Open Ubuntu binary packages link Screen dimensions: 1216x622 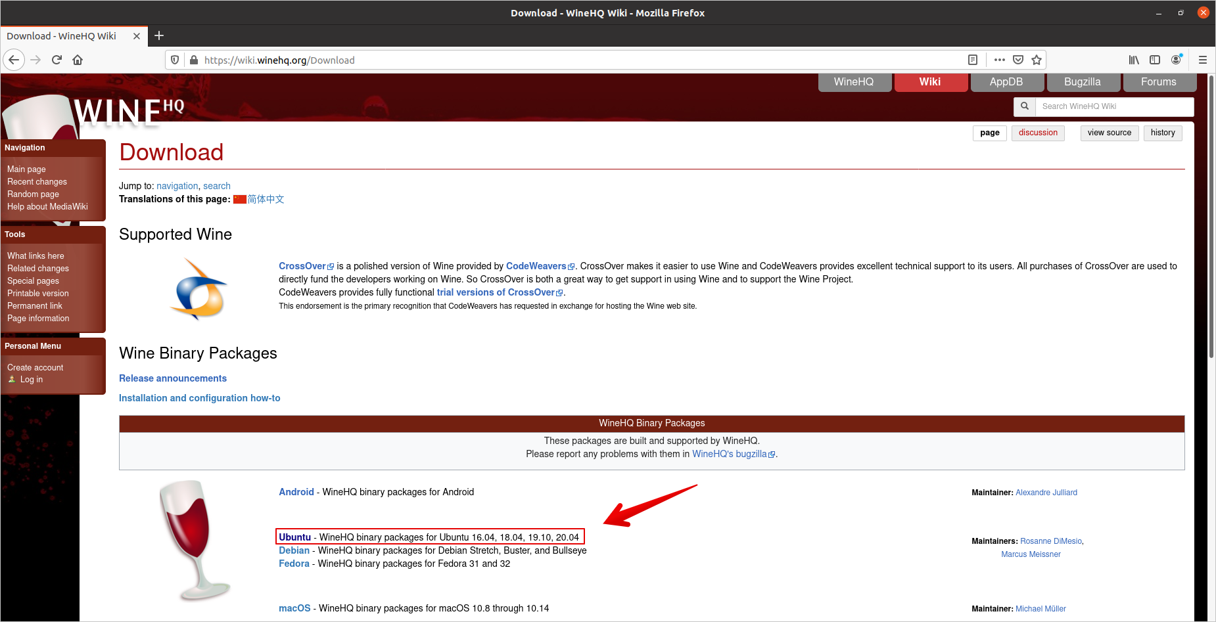(x=294, y=537)
